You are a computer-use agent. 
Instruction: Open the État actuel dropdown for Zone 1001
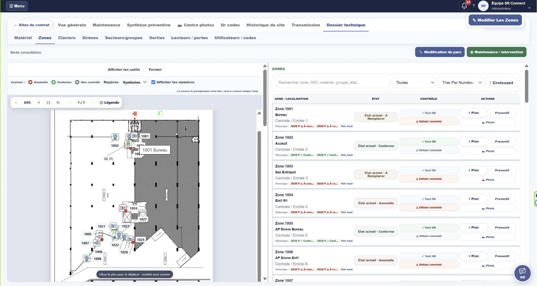click(376, 117)
